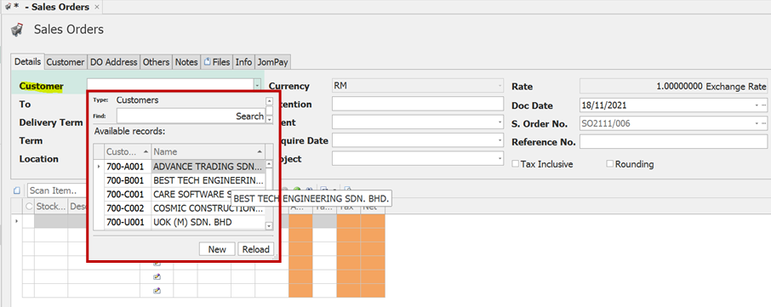This screenshot has width=771, height=307.
Task: Click the New button in the customer popup
Action: [217, 249]
